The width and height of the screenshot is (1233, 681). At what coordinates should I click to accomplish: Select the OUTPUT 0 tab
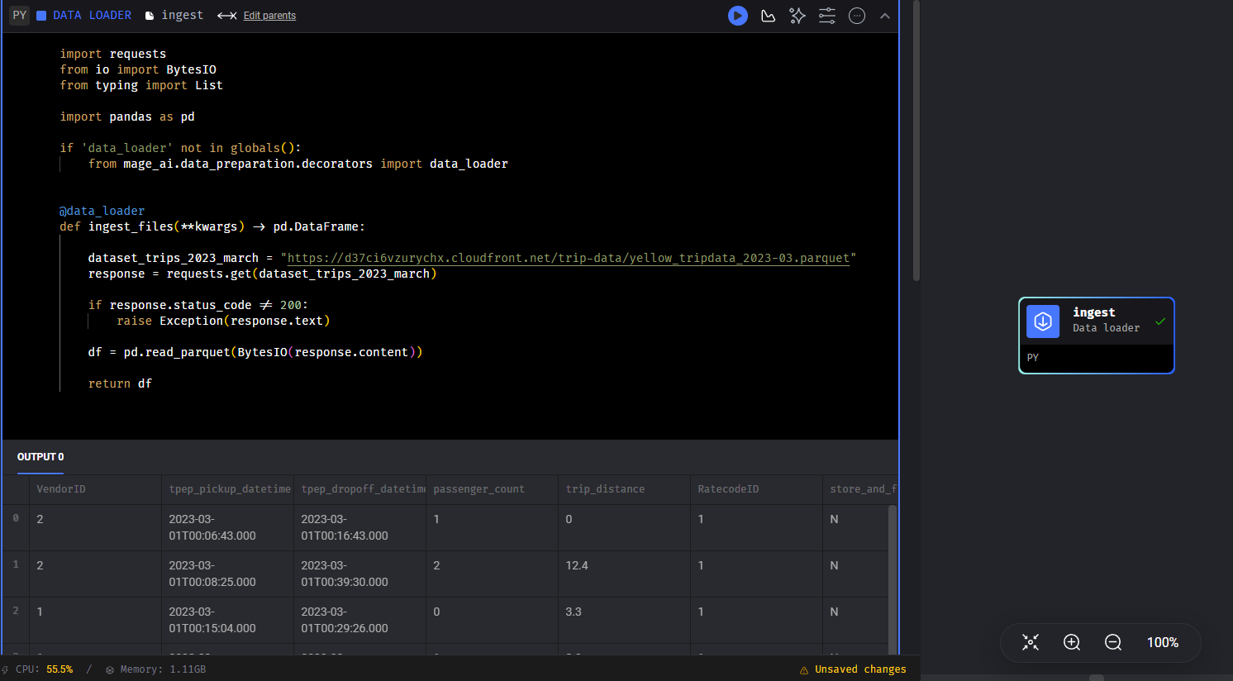click(x=40, y=457)
